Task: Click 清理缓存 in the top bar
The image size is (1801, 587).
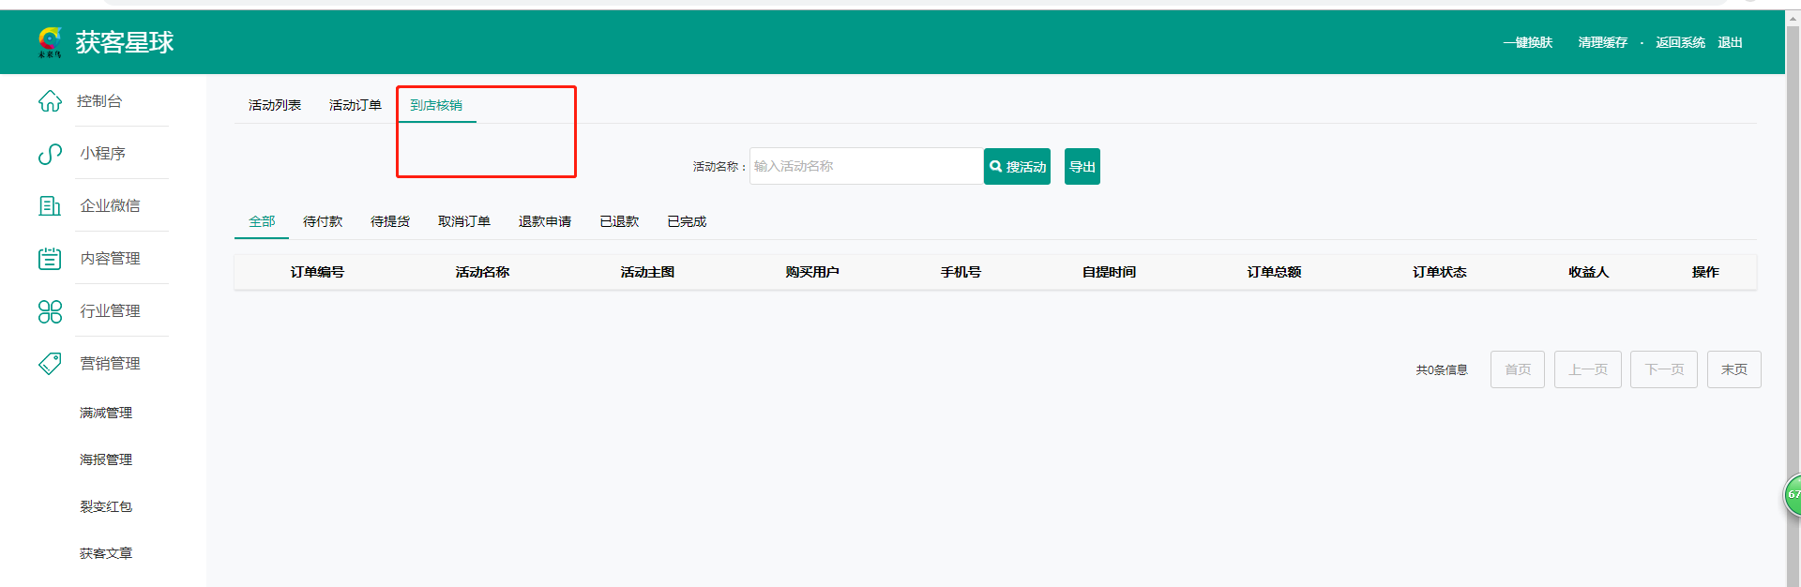Action: coord(1602,42)
